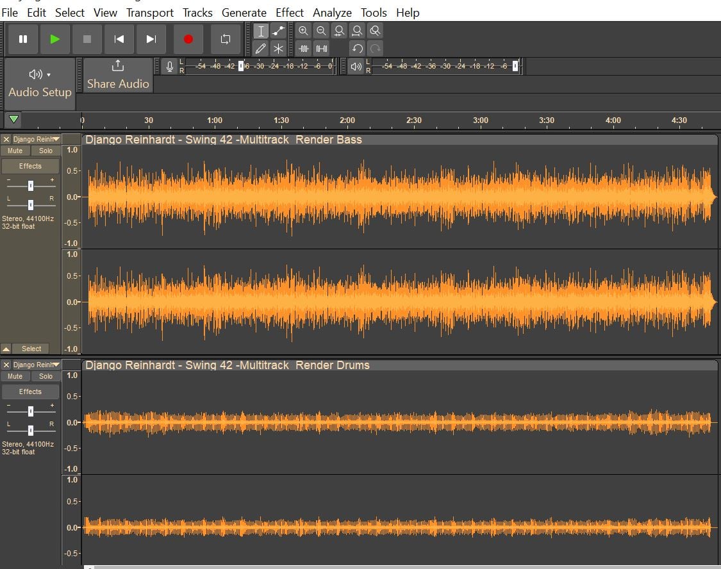
Task: Adjust gain slider on Render Bass track
Action: point(31,186)
